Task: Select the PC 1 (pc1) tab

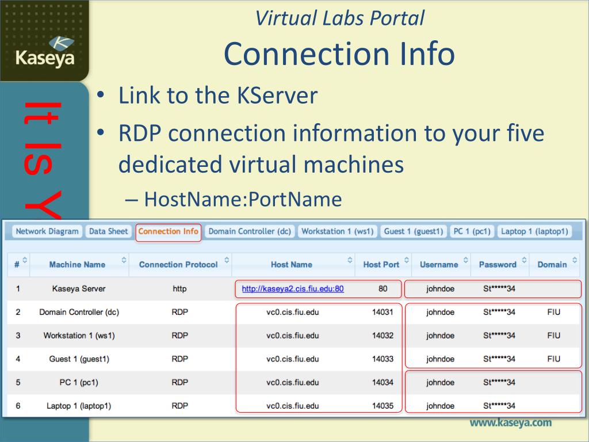Action: (x=472, y=231)
